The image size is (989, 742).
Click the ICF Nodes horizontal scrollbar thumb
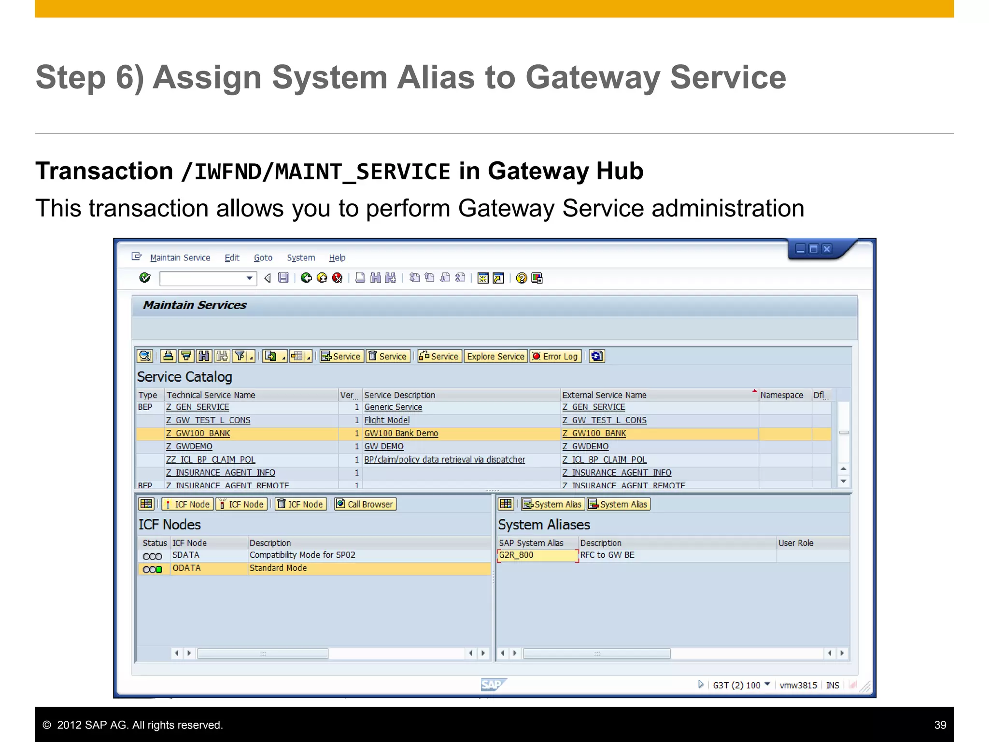pyautogui.click(x=263, y=654)
